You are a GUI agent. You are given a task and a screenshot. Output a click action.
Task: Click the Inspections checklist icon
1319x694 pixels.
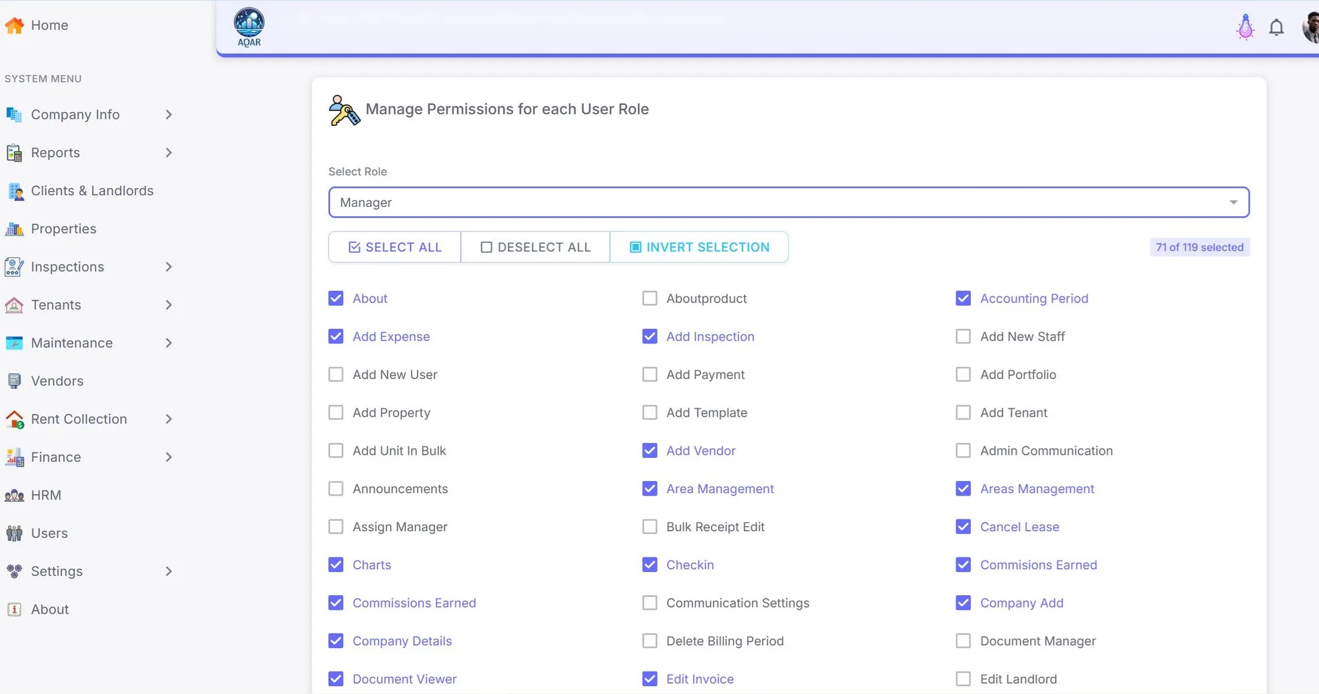[x=14, y=267]
